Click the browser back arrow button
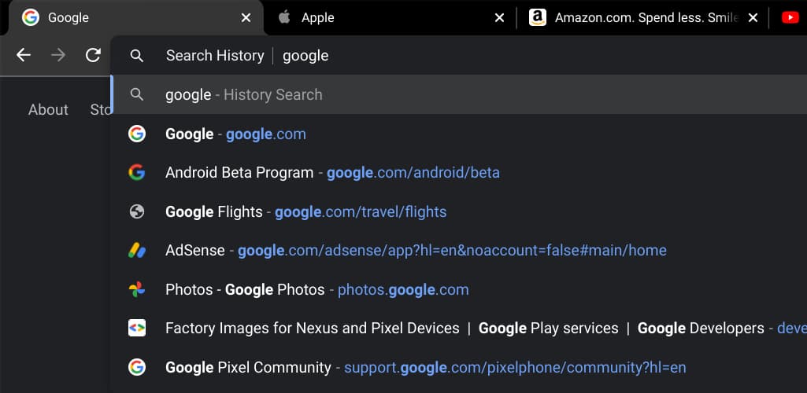Screen dimensions: 807x393 24,55
